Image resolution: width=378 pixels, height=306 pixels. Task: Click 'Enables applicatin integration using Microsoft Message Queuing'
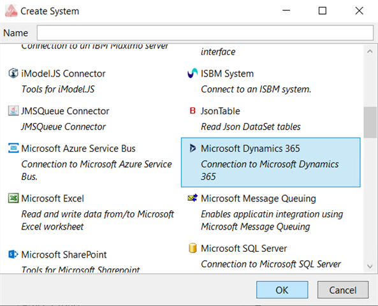pos(272,220)
